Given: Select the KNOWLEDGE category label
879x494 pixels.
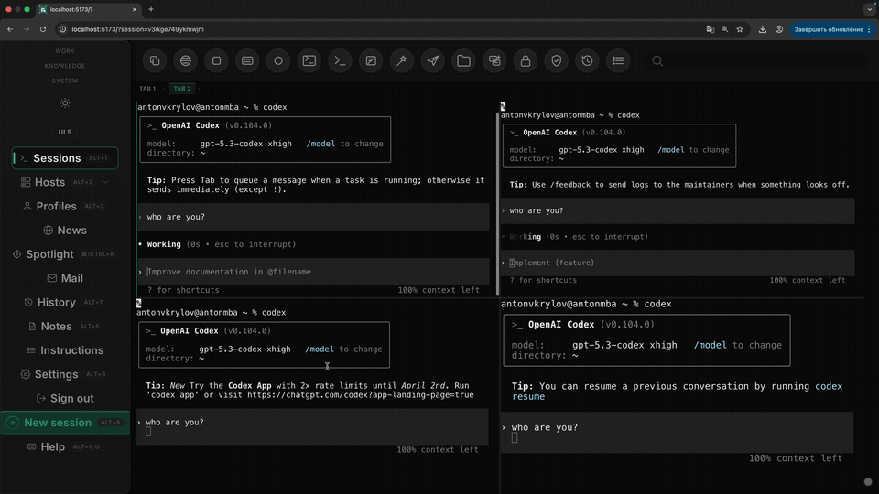Looking at the screenshot, I should [65, 66].
